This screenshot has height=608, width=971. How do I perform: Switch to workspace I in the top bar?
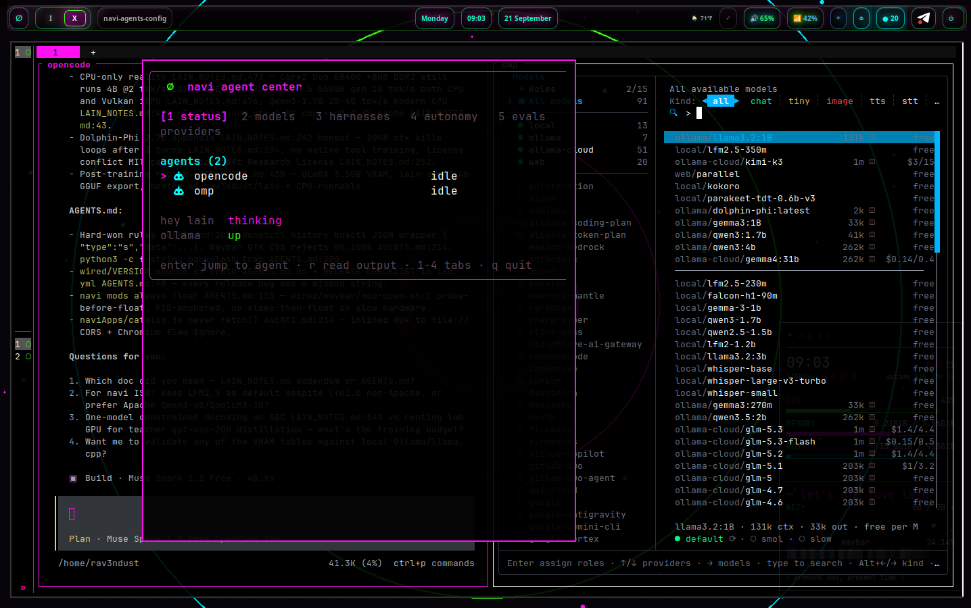click(x=51, y=18)
